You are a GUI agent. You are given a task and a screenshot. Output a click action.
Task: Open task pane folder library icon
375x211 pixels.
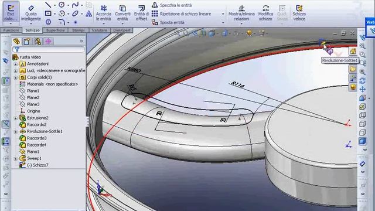(353, 69)
